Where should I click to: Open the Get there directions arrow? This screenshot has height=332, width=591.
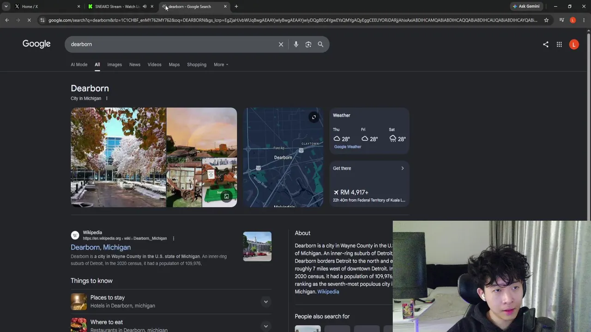coord(402,168)
